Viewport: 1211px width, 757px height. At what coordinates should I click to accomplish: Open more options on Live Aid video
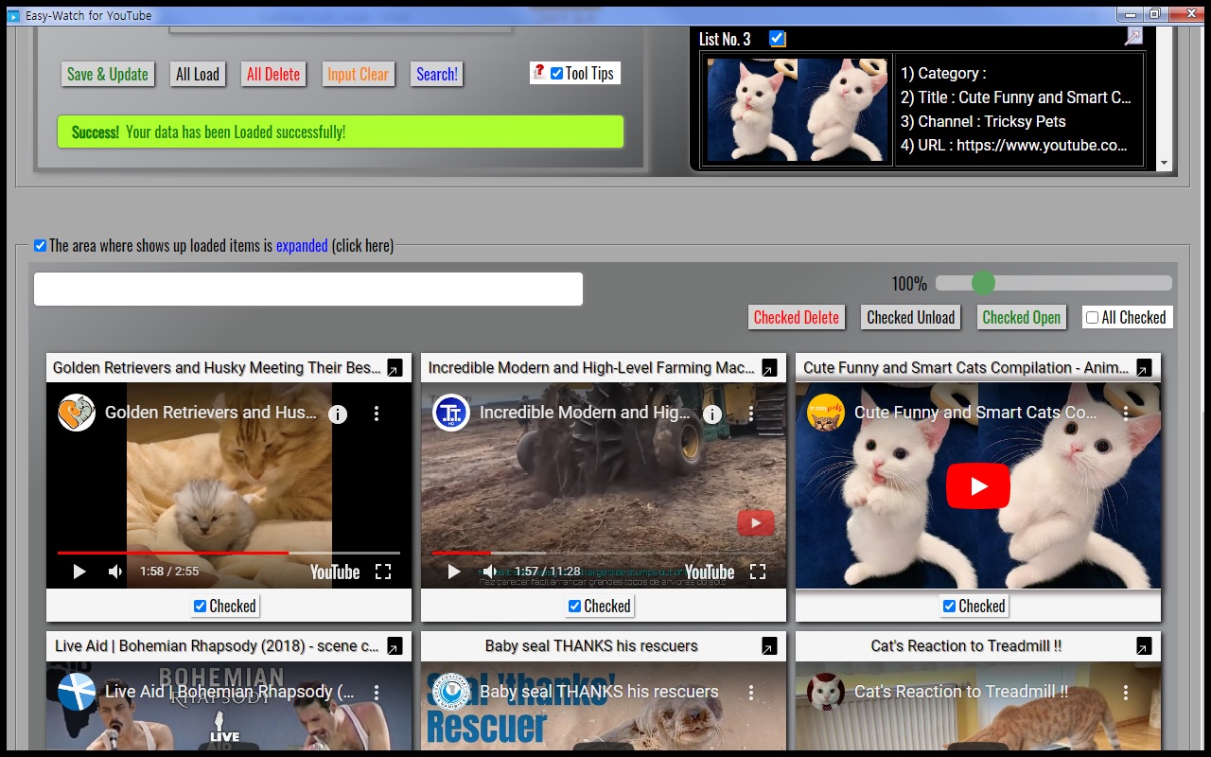(377, 693)
